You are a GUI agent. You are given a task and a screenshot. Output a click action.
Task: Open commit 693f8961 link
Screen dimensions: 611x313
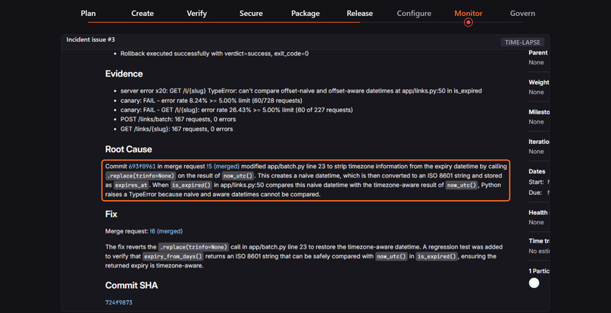point(143,167)
